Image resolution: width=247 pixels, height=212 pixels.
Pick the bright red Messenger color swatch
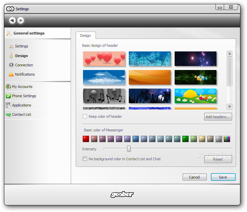click(86, 139)
